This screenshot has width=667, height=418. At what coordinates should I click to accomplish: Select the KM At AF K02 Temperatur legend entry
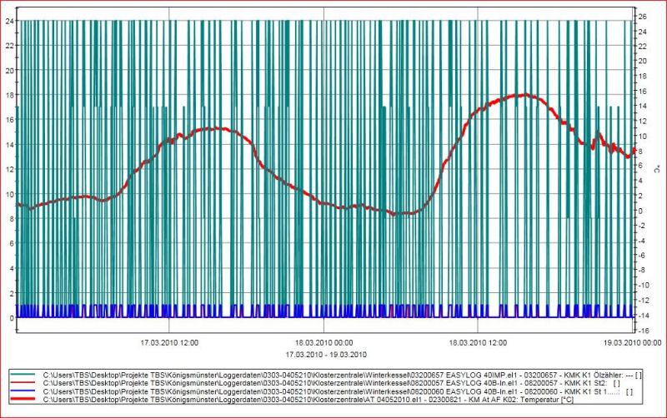(333, 401)
